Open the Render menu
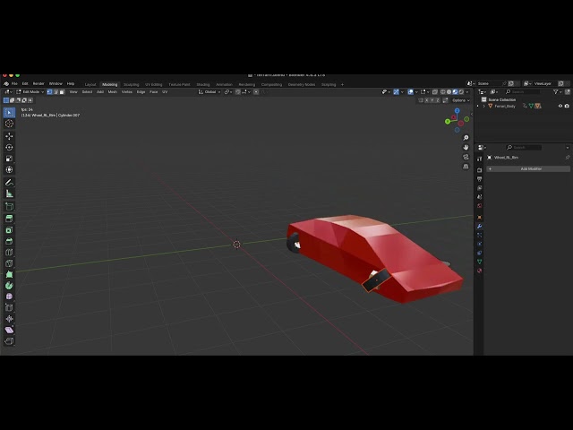This screenshot has width=573, height=430. [x=38, y=83]
